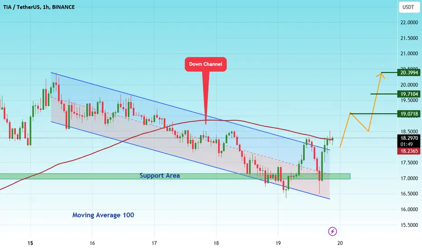Click the Moving Average 100 text label
The height and width of the screenshot is (249, 422).
pos(103,215)
